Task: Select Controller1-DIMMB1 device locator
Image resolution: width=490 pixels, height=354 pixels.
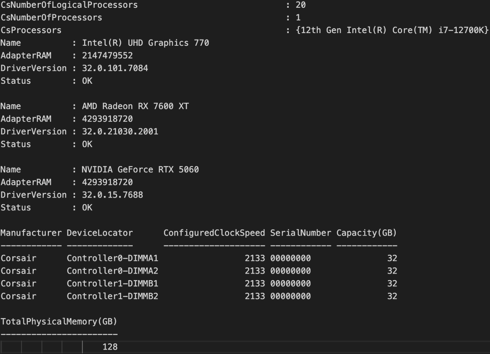Action: [113, 284]
